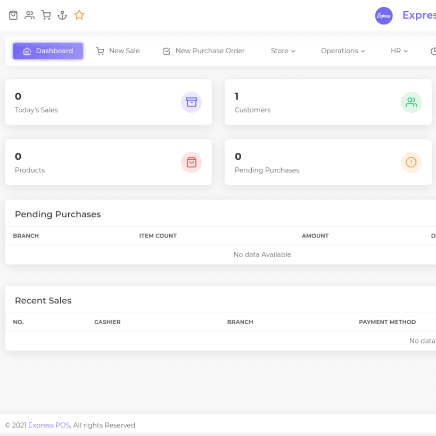
Task: Click the green users icon on Customers card
Action: (x=412, y=102)
